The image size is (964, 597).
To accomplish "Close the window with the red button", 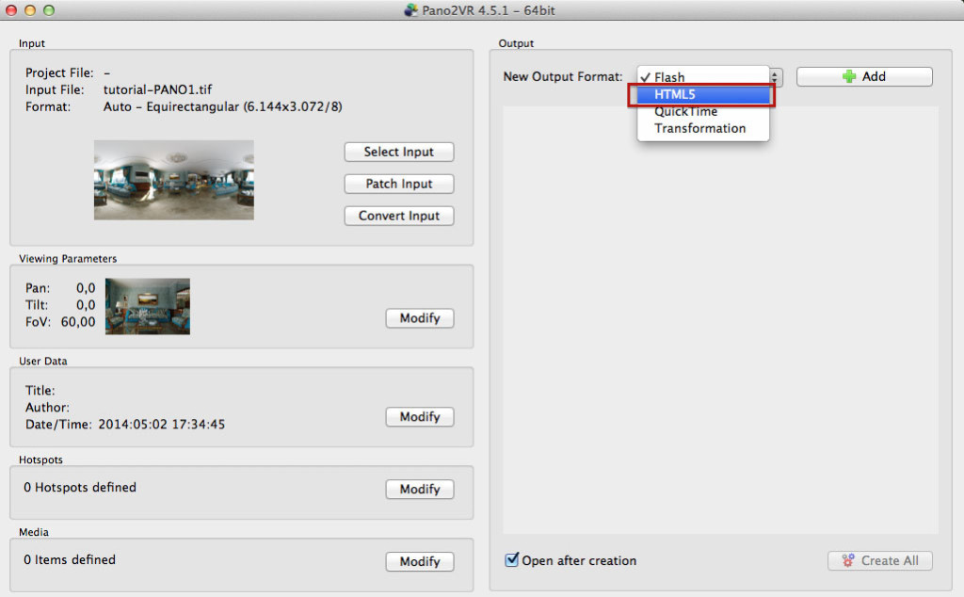I will (x=11, y=9).
